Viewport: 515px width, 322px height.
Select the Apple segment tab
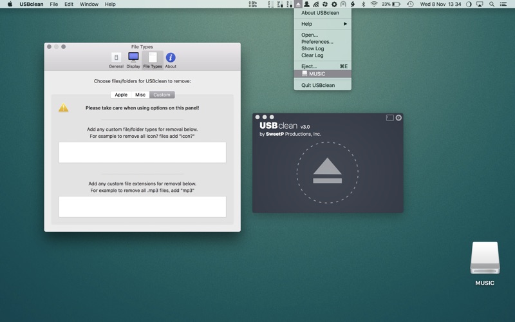point(121,95)
